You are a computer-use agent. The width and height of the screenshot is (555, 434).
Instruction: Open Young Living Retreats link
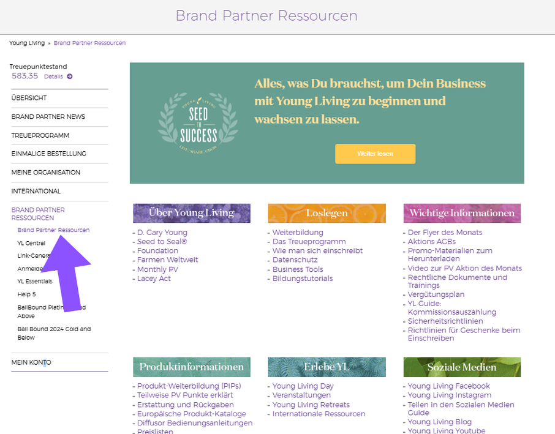click(311, 405)
